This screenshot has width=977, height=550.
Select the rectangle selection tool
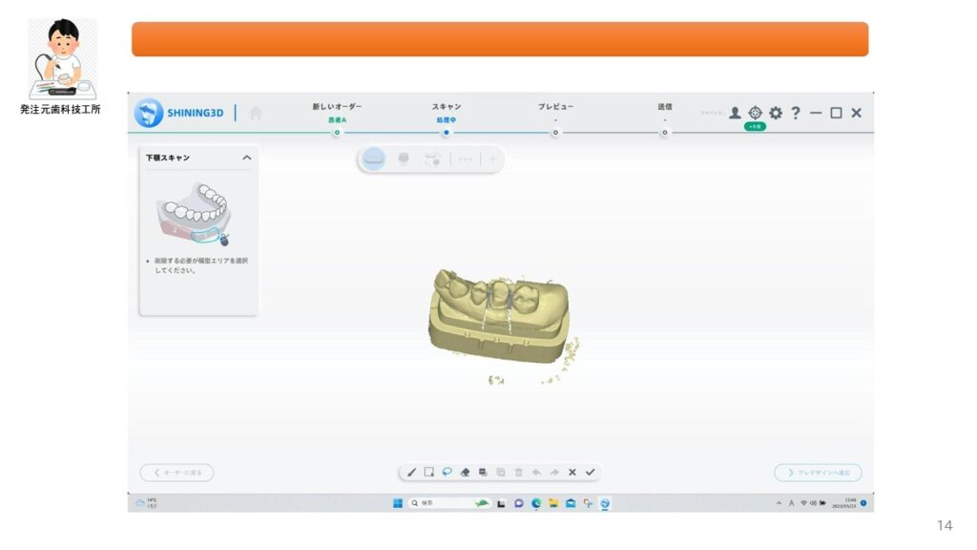pos(429,472)
